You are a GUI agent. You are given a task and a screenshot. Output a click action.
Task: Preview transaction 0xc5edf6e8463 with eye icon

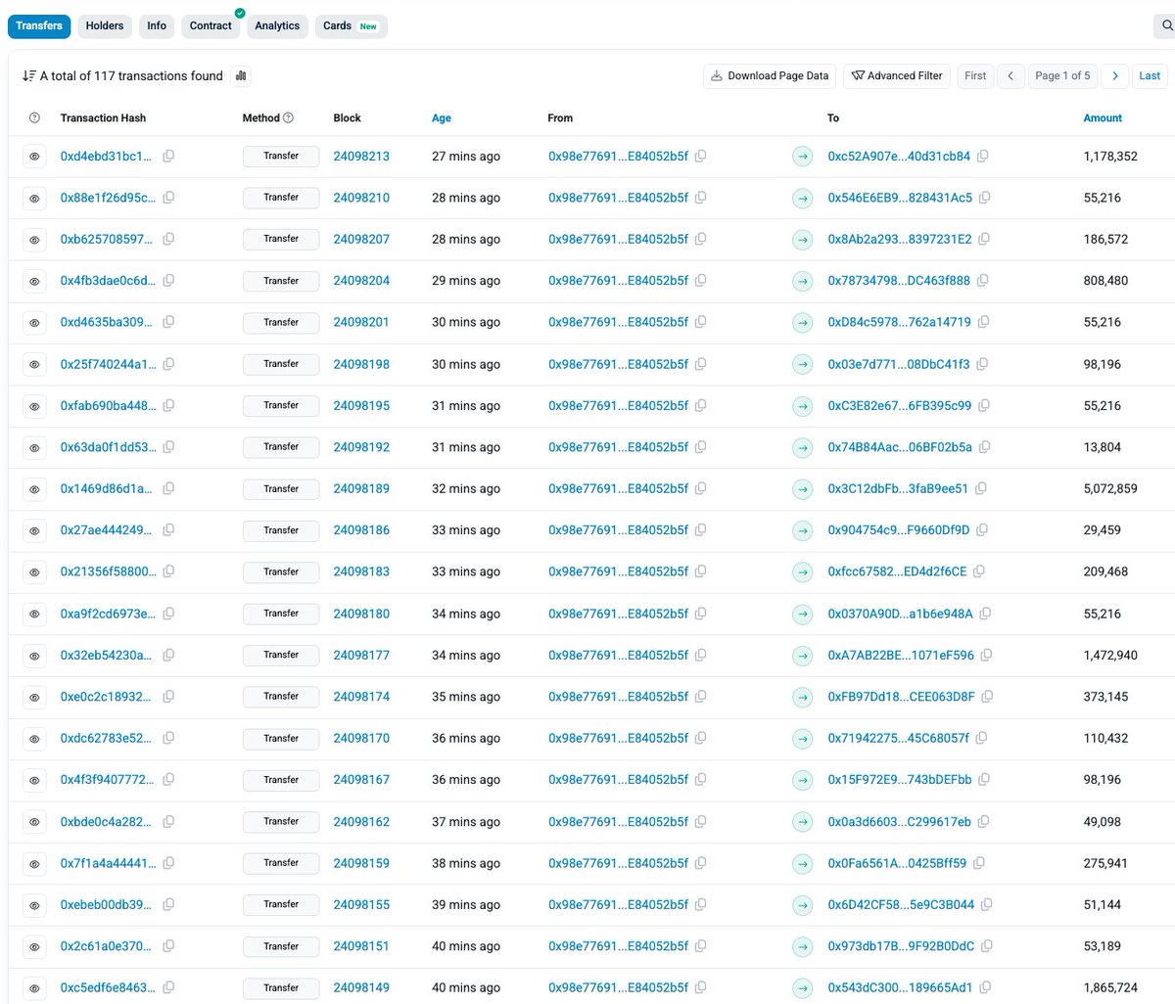(x=34, y=988)
